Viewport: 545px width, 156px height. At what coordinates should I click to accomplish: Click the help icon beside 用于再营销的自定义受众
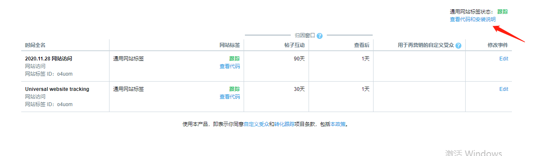click(458, 46)
